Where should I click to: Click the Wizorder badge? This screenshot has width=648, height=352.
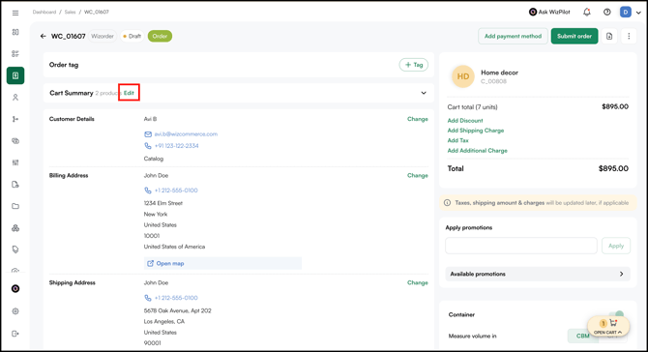pyautogui.click(x=103, y=37)
